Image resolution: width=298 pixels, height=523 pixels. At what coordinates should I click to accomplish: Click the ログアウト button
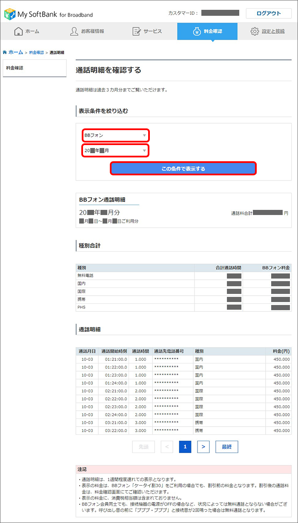pyautogui.click(x=269, y=13)
